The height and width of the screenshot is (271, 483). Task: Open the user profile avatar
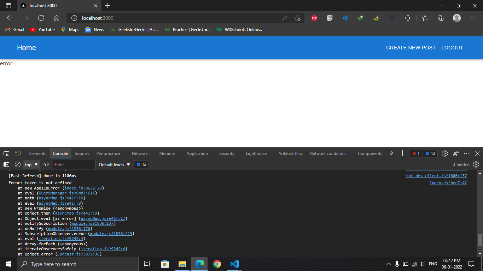[457, 18]
